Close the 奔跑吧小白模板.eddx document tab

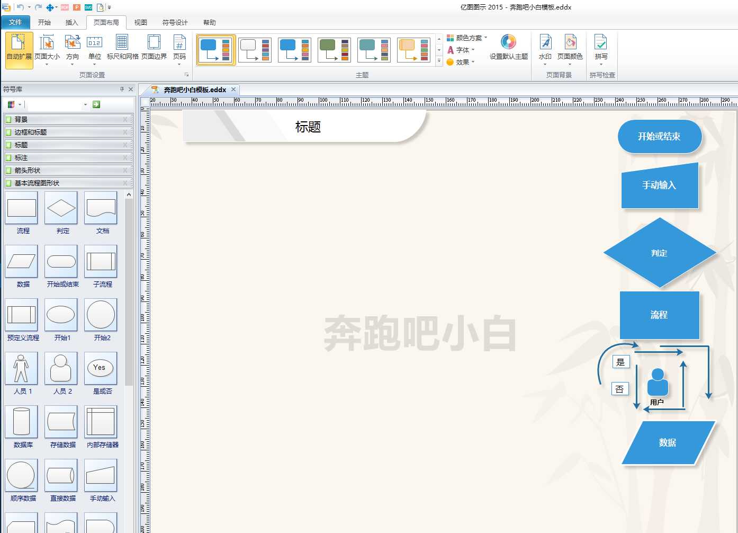tap(233, 90)
